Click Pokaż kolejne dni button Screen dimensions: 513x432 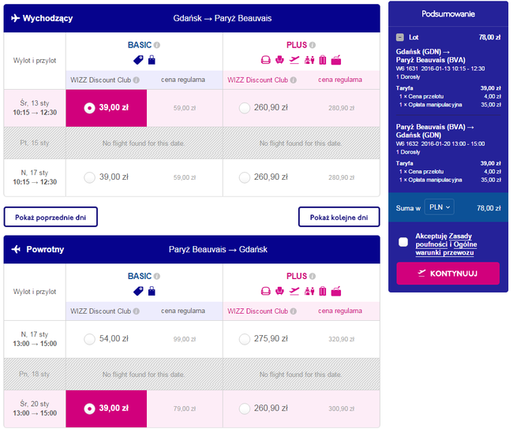click(x=339, y=217)
